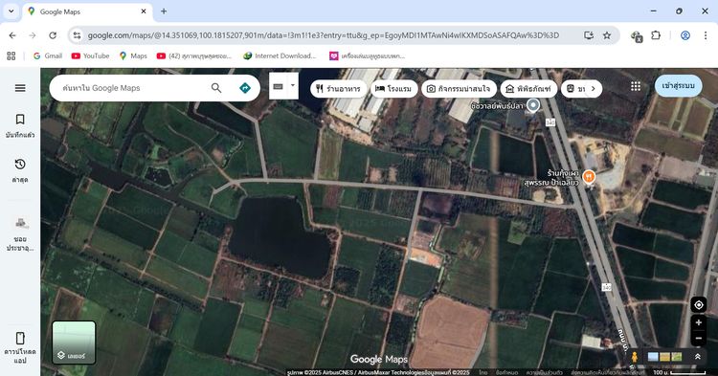Filter map by โรงแรม (hotels)
The height and width of the screenshot is (376, 718).
[x=393, y=89]
